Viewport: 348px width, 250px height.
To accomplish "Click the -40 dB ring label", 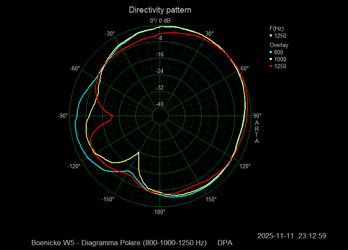I will 160,104.
